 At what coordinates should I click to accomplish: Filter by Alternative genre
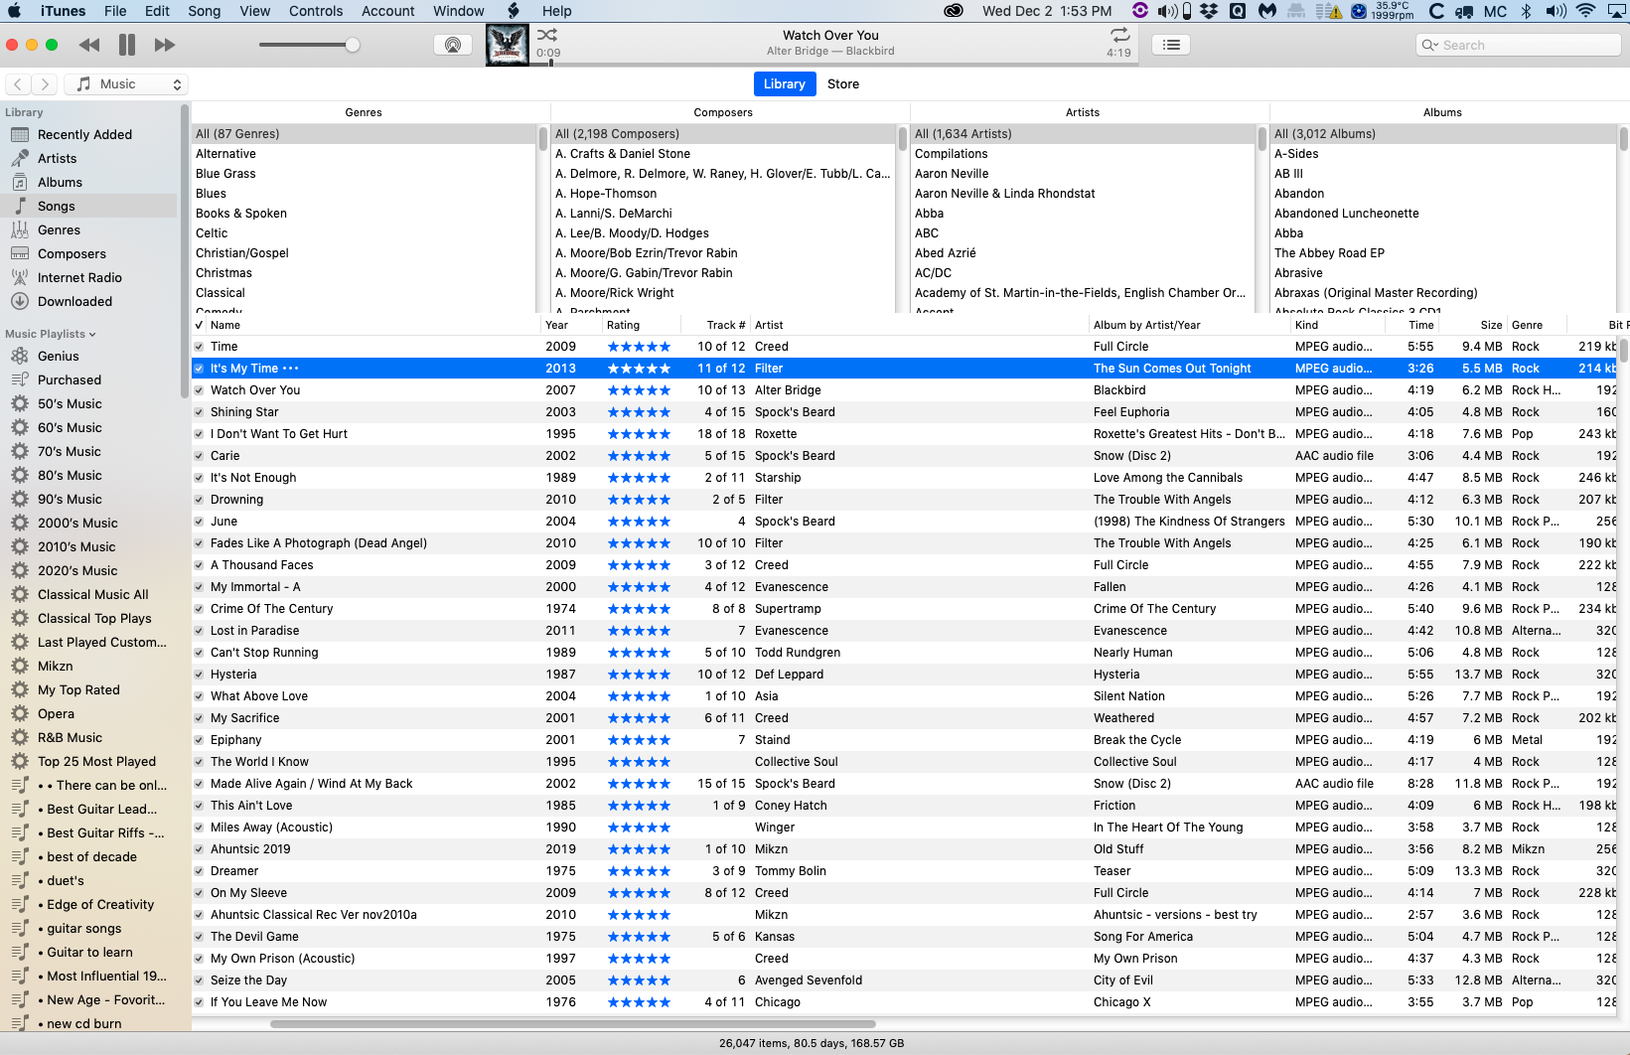click(225, 154)
